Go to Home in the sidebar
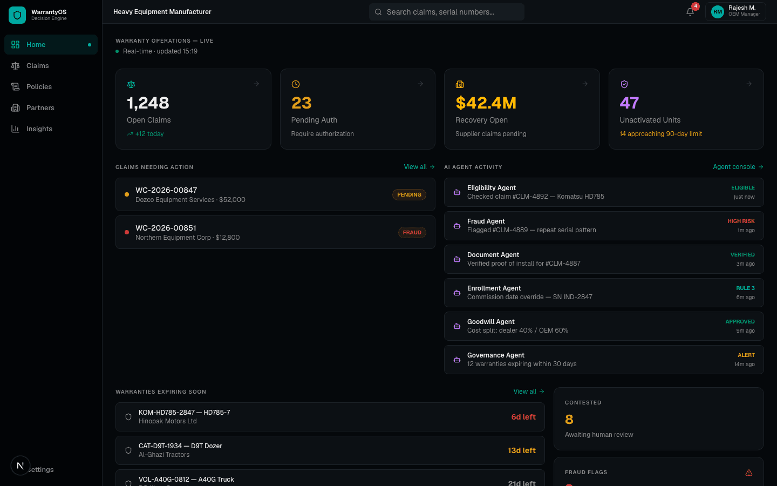This screenshot has height=486, width=777. click(x=51, y=45)
